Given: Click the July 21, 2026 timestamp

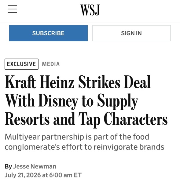Looking at the screenshot, I should (43, 175).
